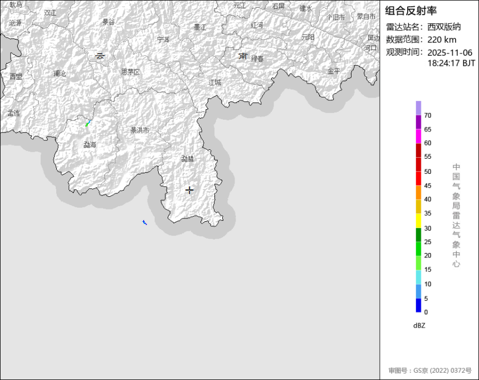
Task: Select the dark green 25–30 dBZ legend segment
Action: coord(418,235)
